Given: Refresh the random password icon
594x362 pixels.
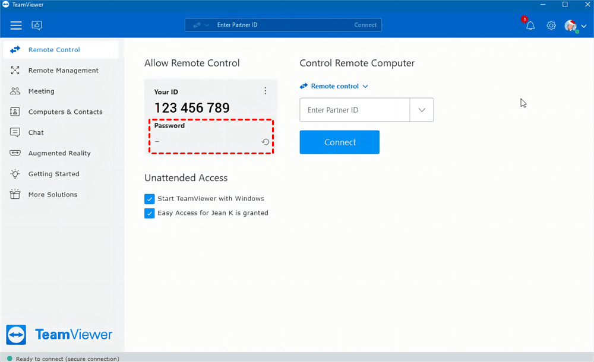Looking at the screenshot, I should tap(266, 142).
